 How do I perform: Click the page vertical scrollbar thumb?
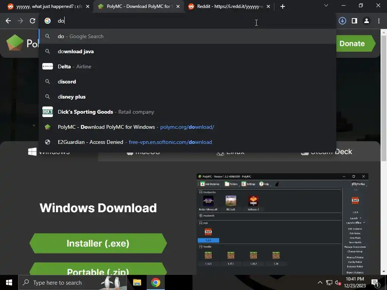pyautogui.click(x=384, y=99)
